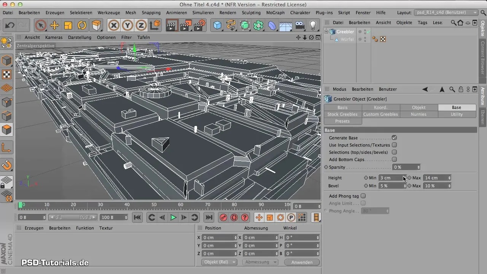Toggle the Y axis lock
Viewport: 487px width, 274px height.
[x=127, y=25]
